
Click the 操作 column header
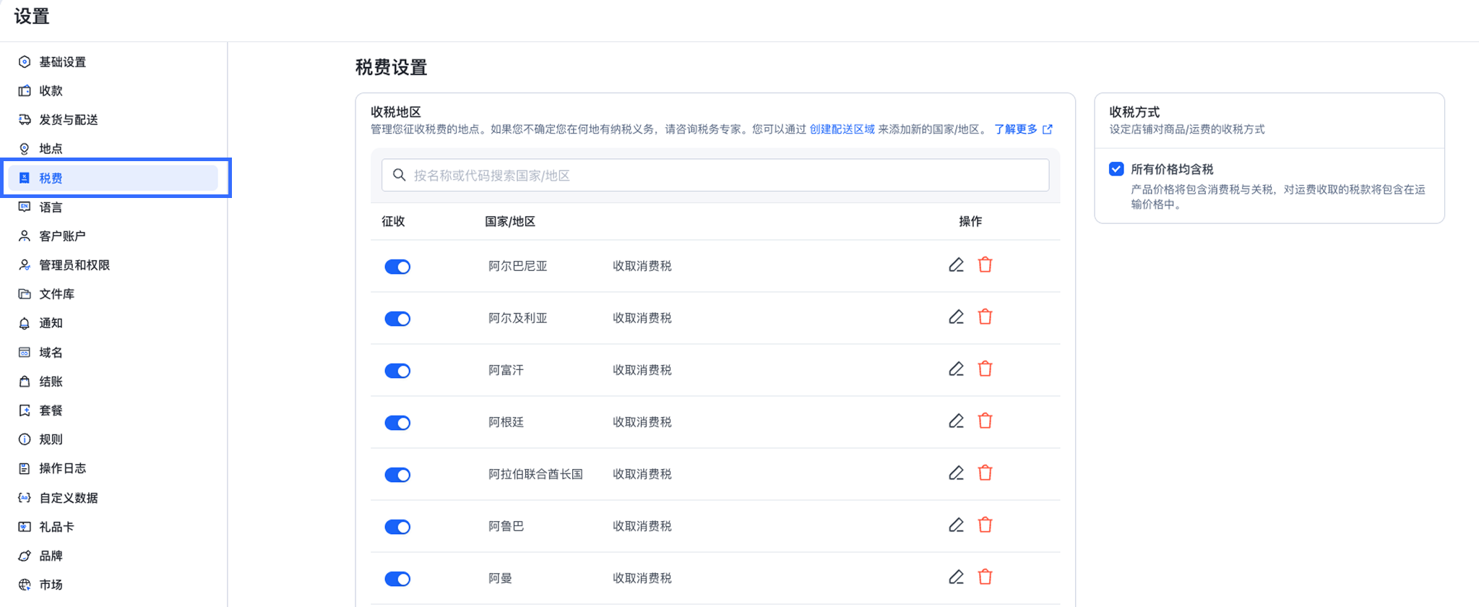pyautogui.click(x=970, y=221)
